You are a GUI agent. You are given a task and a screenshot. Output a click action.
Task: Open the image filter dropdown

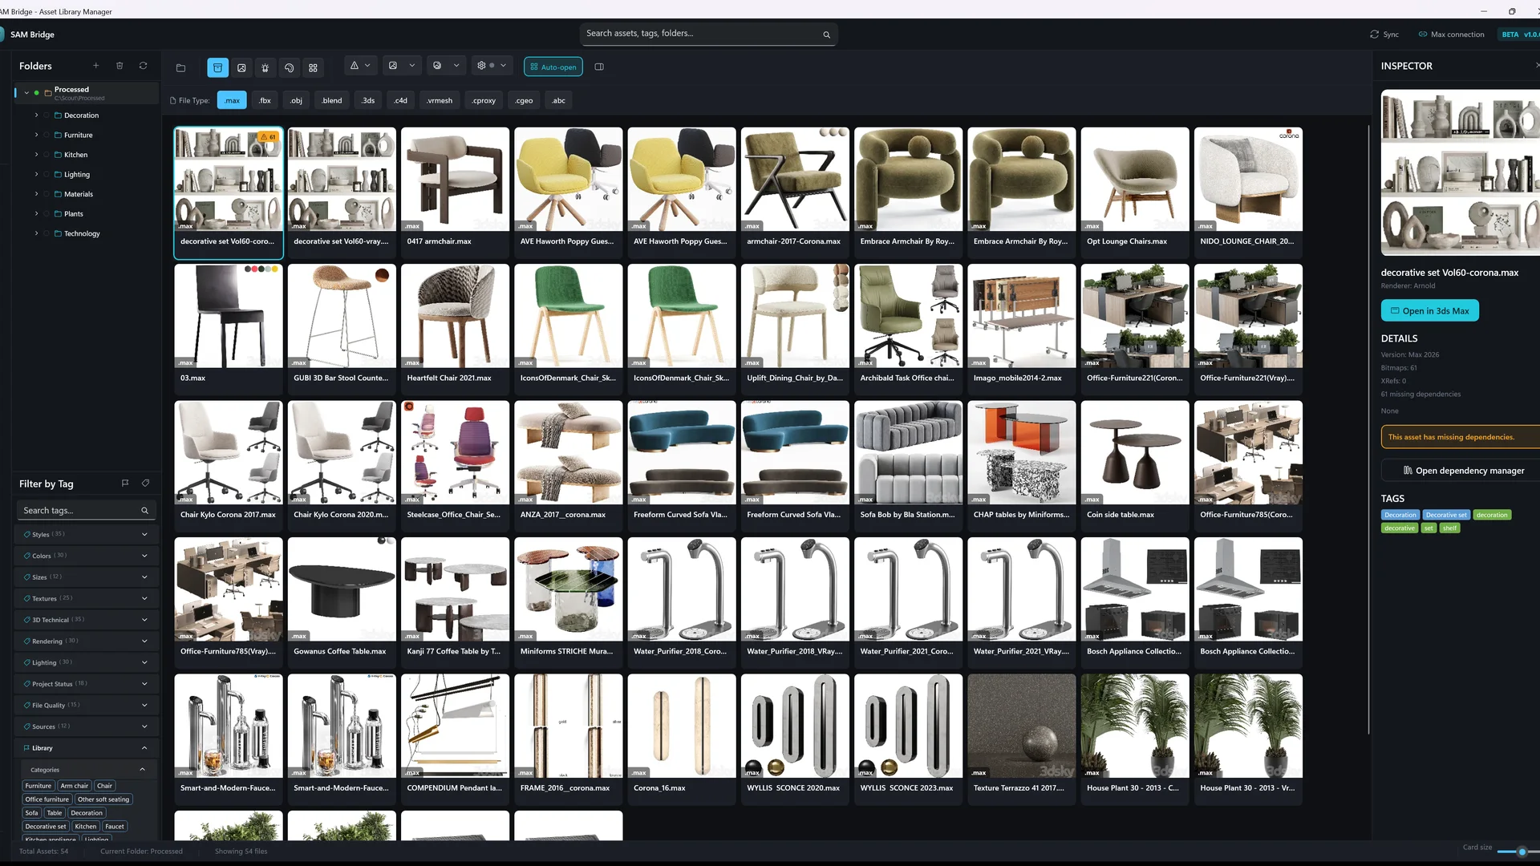point(402,66)
